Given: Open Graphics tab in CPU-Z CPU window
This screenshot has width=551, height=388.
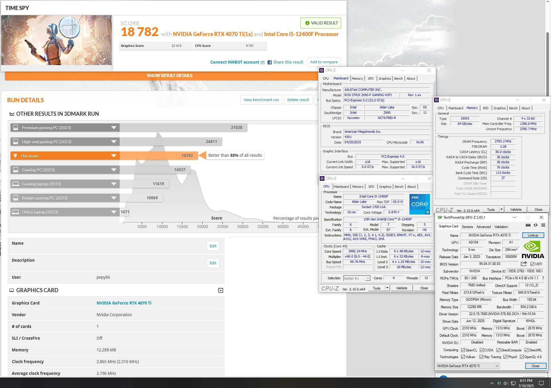Looking at the screenshot, I should [385, 187].
